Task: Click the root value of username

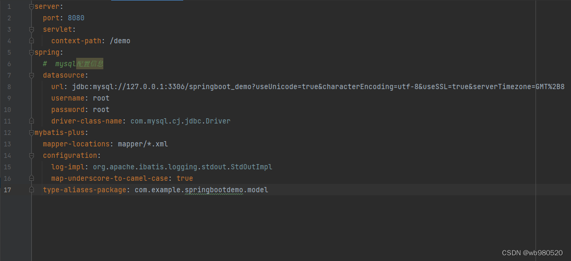Action: (x=101, y=98)
